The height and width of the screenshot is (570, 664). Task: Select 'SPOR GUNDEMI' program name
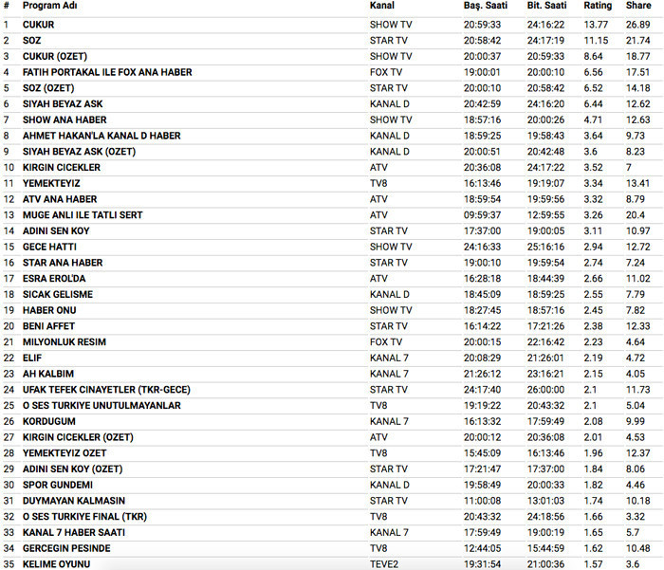(58, 485)
